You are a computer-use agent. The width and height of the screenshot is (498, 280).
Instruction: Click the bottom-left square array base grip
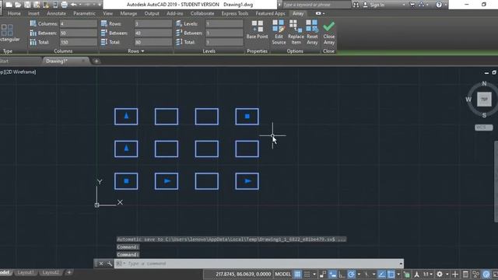tap(126, 181)
